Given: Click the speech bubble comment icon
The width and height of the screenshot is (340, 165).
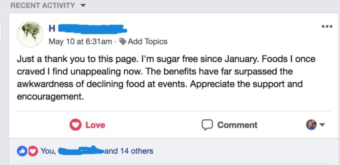Looking at the screenshot, I should point(207,125).
